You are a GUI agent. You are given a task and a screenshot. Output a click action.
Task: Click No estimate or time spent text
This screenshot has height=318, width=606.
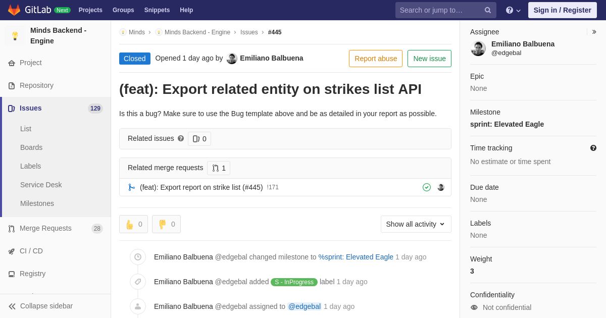pyautogui.click(x=510, y=162)
